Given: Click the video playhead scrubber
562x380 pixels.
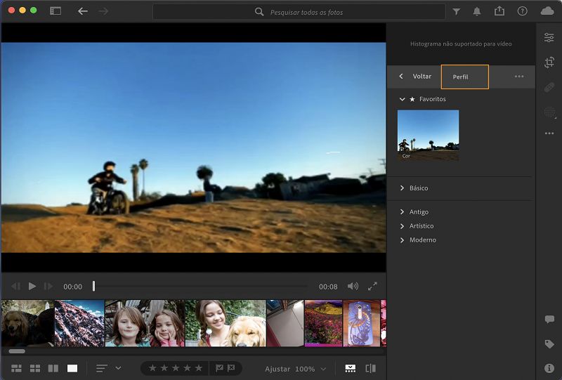Looking at the screenshot, I should (x=93, y=286).
